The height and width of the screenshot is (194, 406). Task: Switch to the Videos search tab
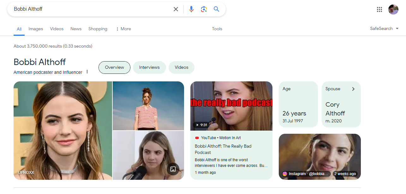pyautogui.click(x=57, y=29)
